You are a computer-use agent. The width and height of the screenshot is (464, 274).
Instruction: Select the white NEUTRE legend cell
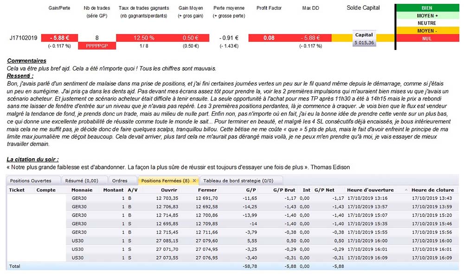(x=428, y=23)
